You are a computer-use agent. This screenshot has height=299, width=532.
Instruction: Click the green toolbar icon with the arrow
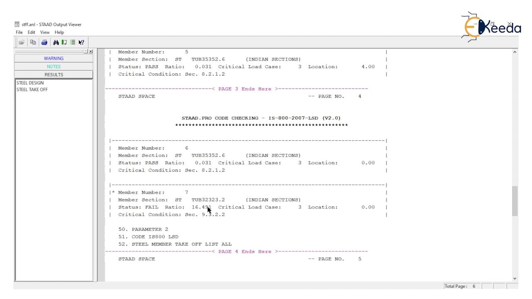(x=64, y=42)
